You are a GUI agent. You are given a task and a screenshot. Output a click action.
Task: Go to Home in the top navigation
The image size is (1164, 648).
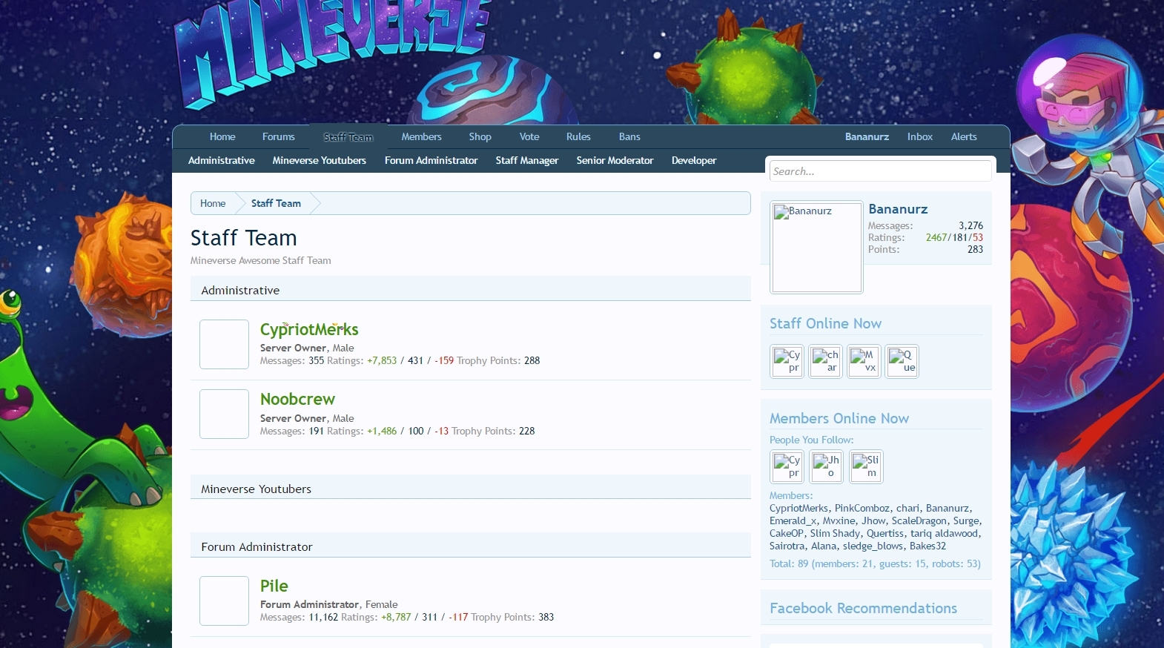pos(222,136)
